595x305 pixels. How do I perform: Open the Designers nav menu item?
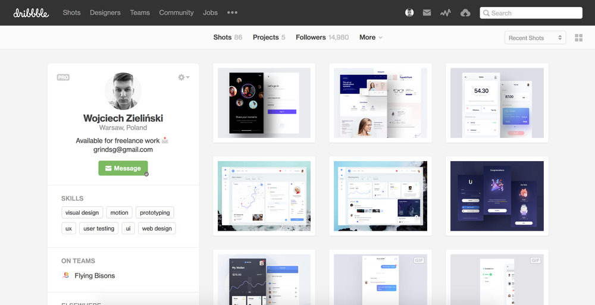coord(105,12)
